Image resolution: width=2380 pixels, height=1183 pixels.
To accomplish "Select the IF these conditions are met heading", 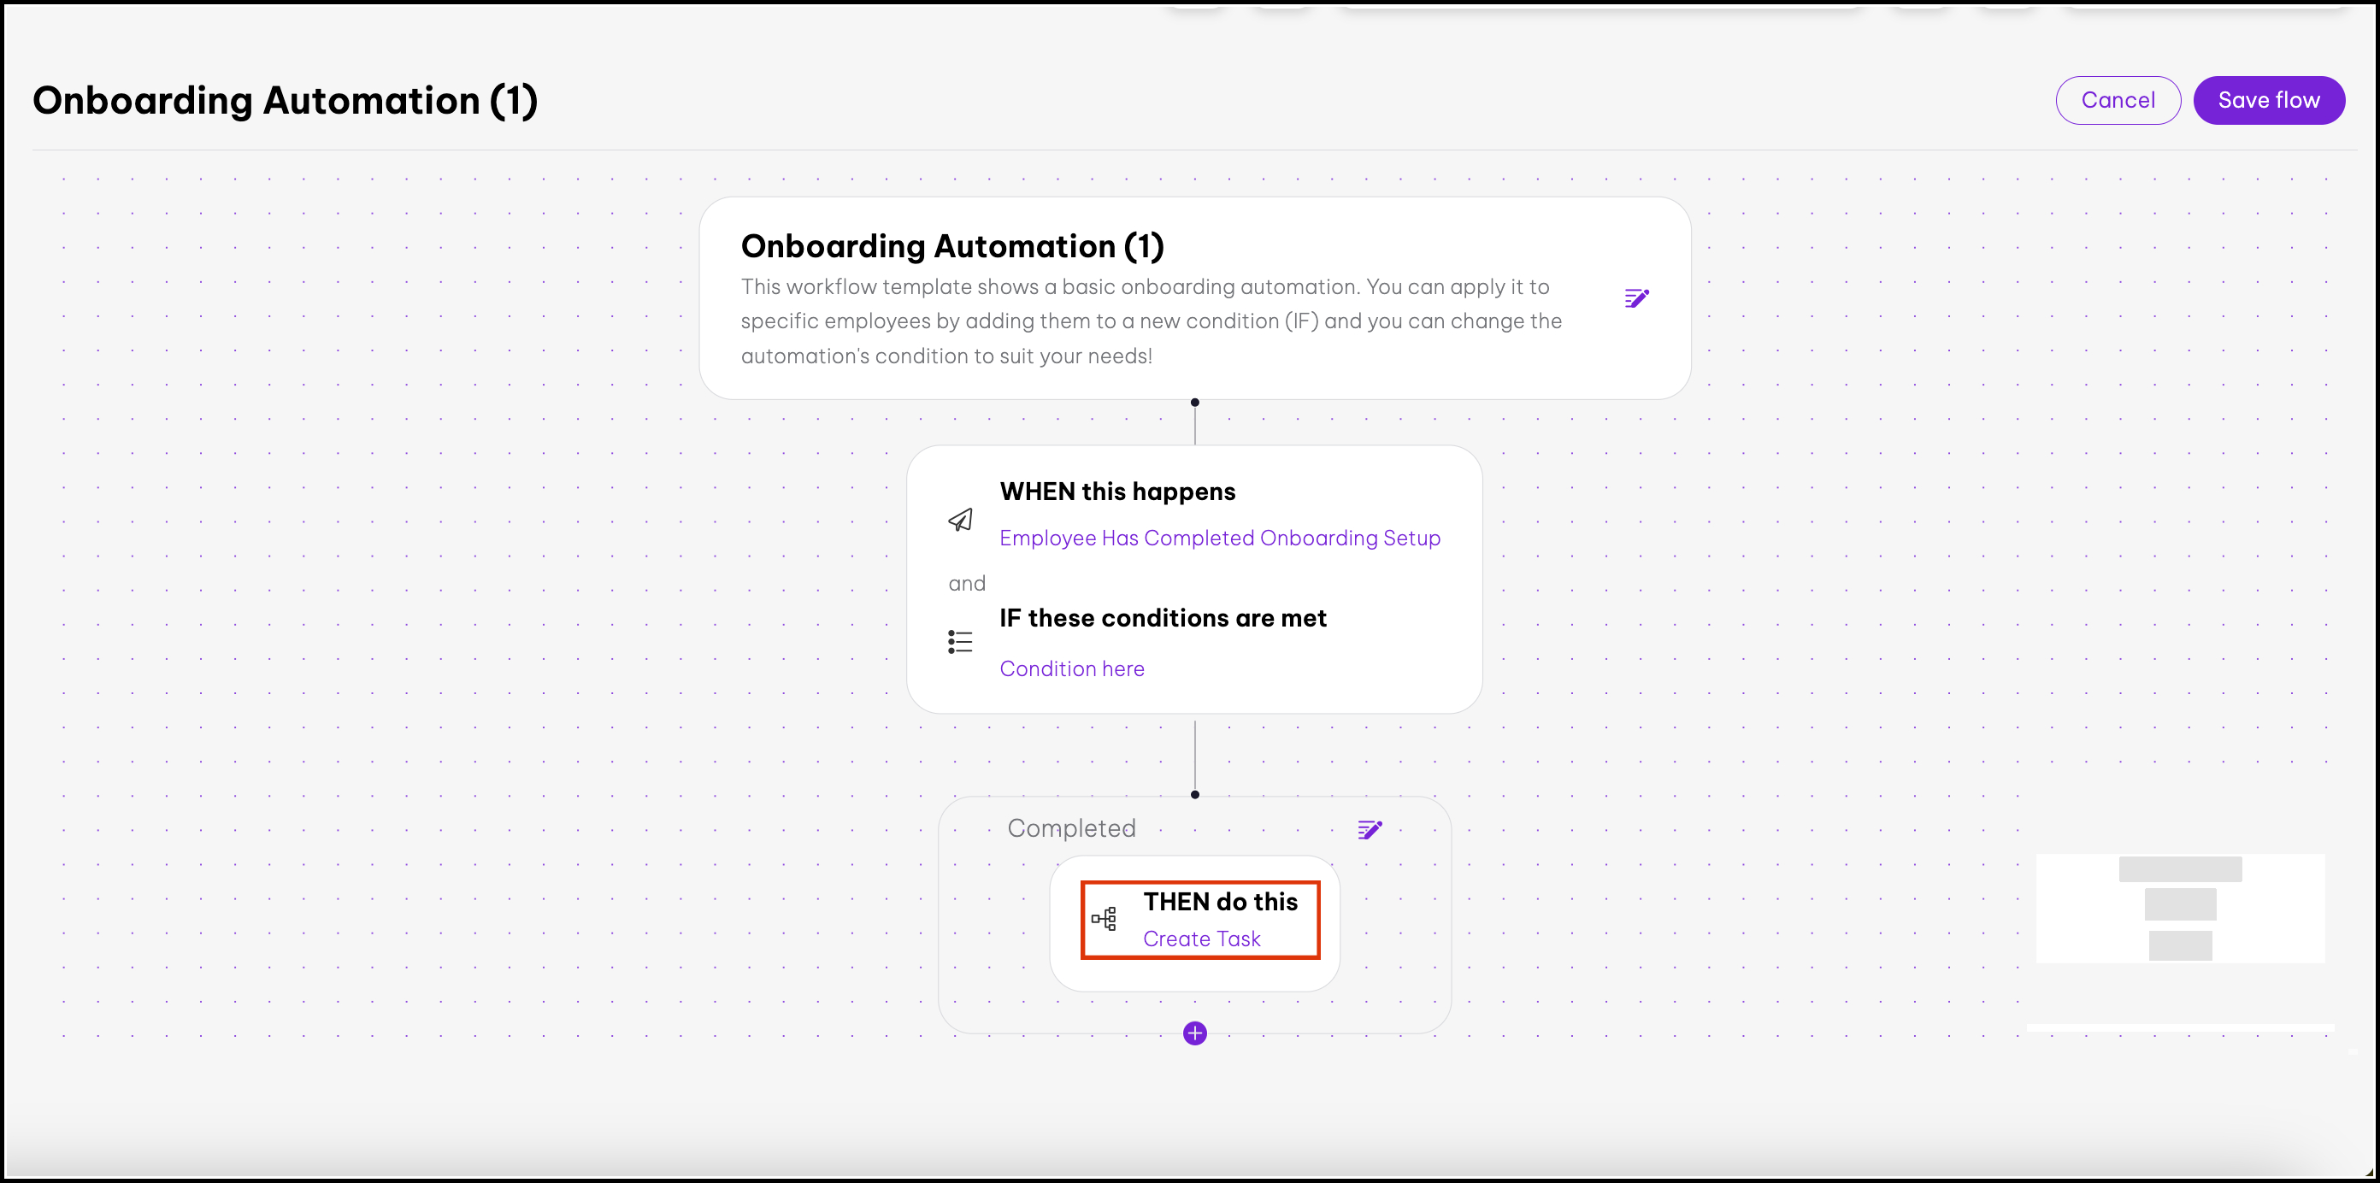I will (x=1163, y=618).
